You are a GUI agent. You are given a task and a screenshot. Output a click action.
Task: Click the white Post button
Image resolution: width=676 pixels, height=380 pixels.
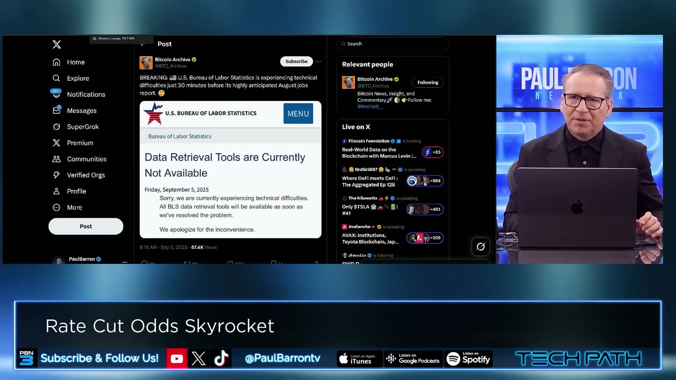86,226
